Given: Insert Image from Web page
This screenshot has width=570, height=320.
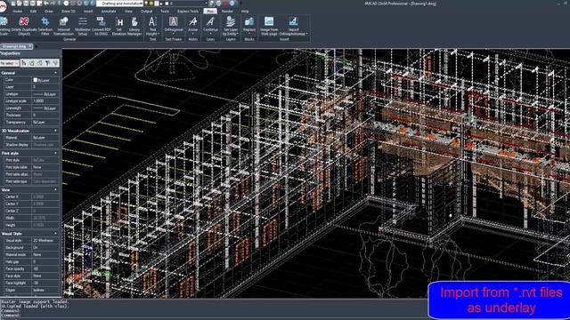Looking at the screenshot, I should pos(269,26).
